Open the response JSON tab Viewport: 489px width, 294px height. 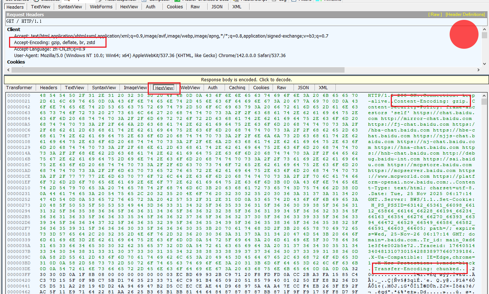(x=303, y=87)
